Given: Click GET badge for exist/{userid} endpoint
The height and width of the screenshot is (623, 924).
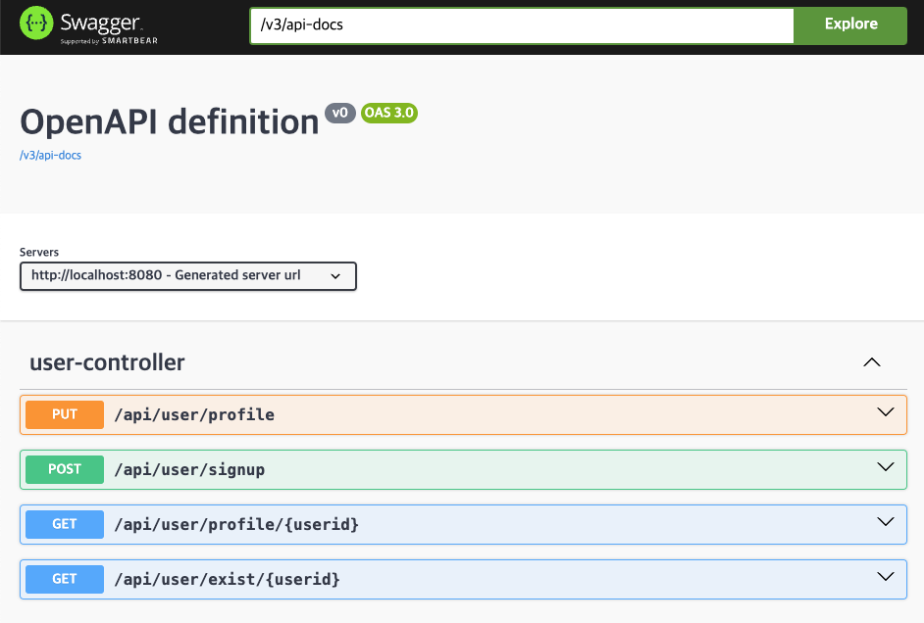Looking at the screenshot, I should (65, 579).
